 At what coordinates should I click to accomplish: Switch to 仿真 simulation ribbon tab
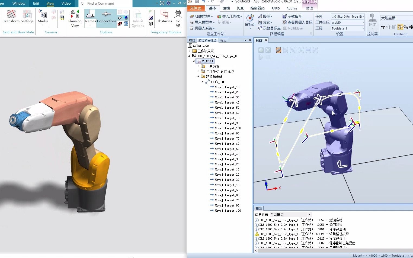[240, 8]
